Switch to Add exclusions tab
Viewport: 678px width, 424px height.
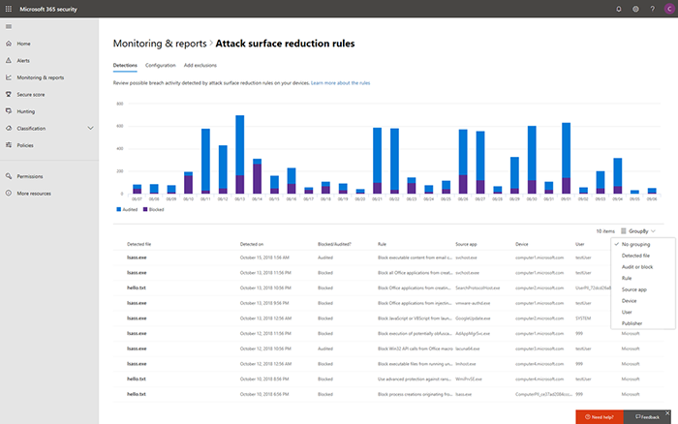click(x=200, y=65)
